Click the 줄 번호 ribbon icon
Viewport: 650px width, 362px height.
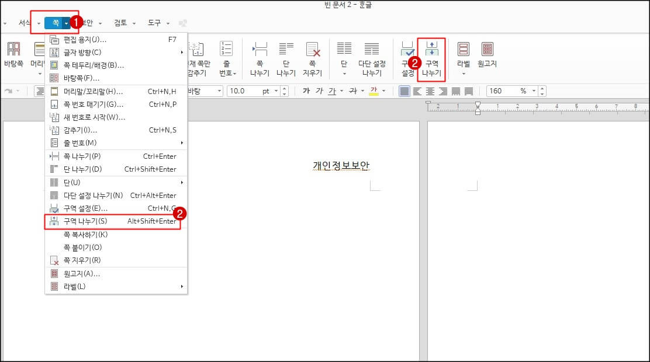point(227,58)
